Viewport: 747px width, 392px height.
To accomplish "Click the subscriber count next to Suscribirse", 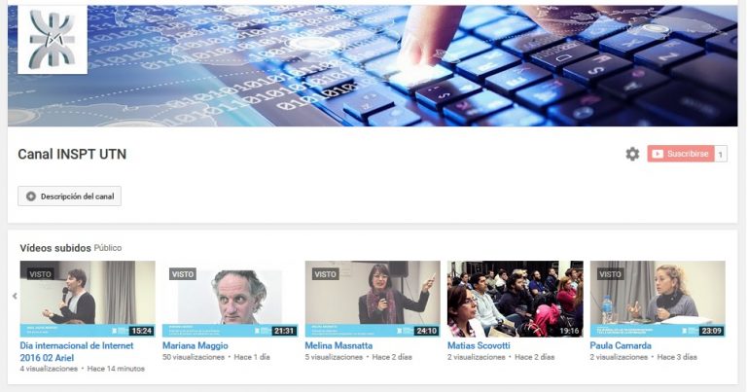I will click(721, 154).
